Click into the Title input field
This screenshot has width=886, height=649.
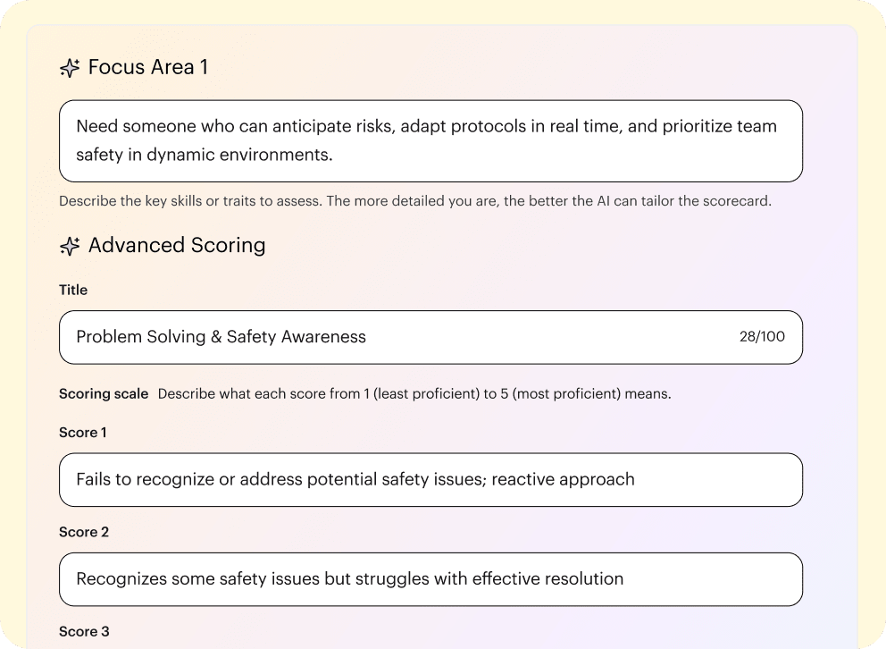coord(393,337)
